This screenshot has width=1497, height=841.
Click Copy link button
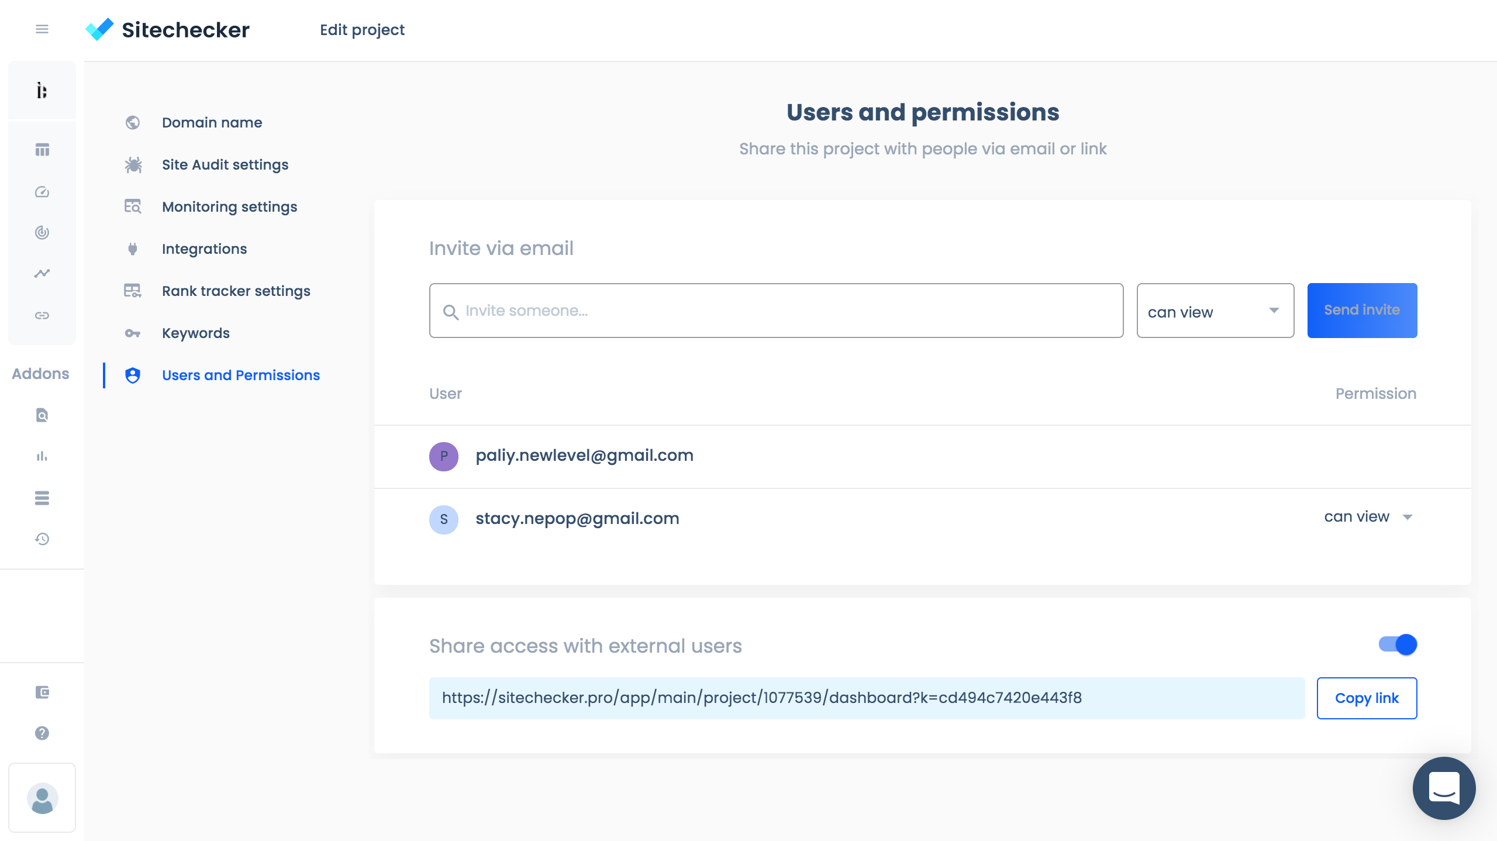[x=1367, y=698]
